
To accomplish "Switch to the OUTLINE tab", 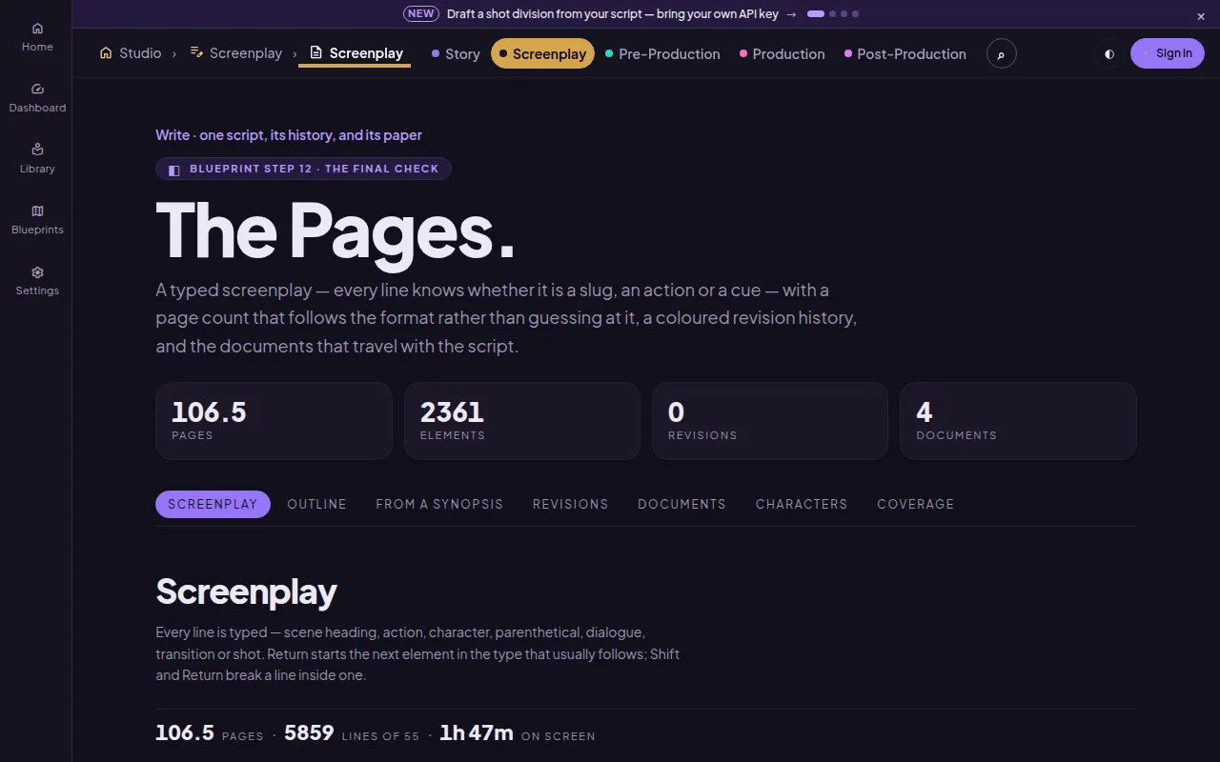I will pos(316,504).
